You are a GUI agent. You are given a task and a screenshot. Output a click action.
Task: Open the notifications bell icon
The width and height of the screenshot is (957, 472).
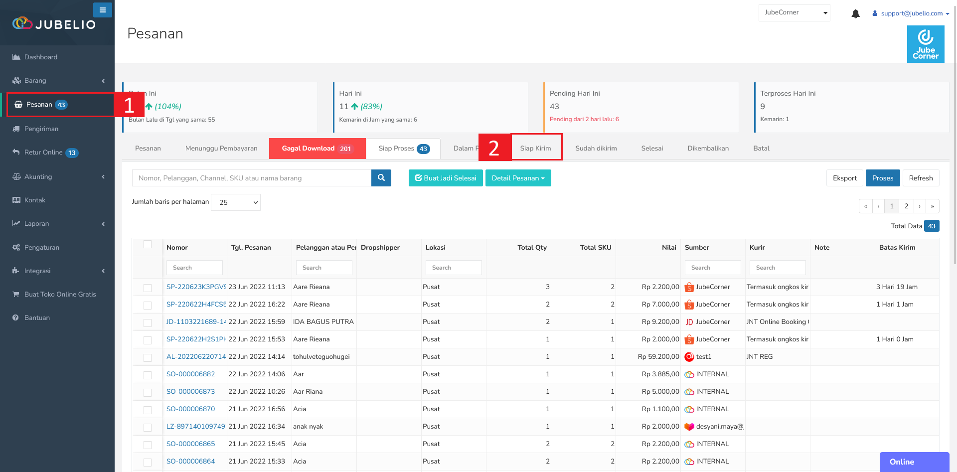(855, 13)
